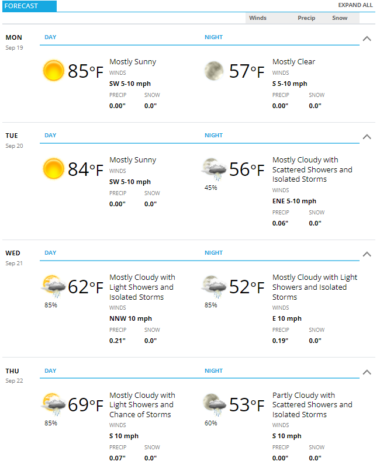Viewport: 380px width, 475px height.
Task: Collapse the MON Sep 19 forecast
Action: pos(367,39)
